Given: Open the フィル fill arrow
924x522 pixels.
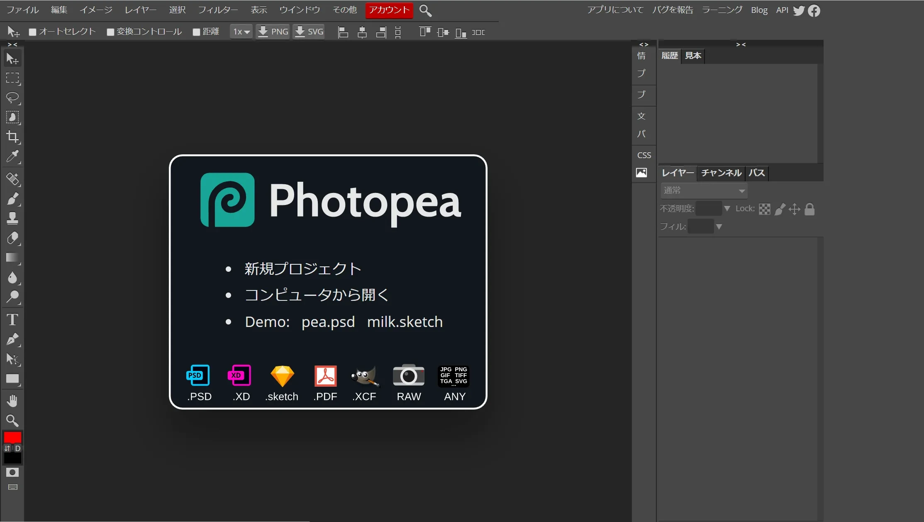Looking at the screenshot, I should point(719,227).
